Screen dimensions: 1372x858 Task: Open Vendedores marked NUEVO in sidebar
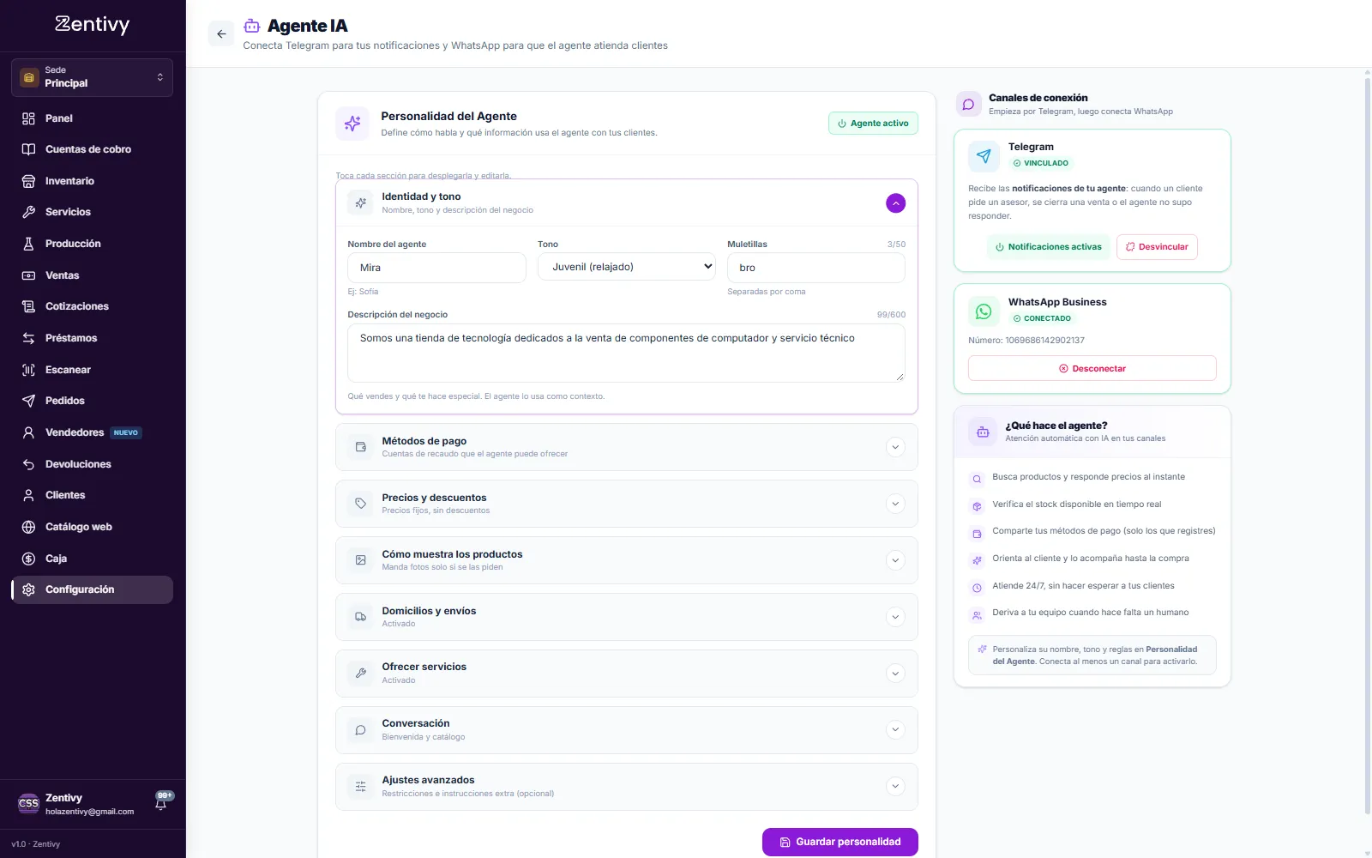92,432
